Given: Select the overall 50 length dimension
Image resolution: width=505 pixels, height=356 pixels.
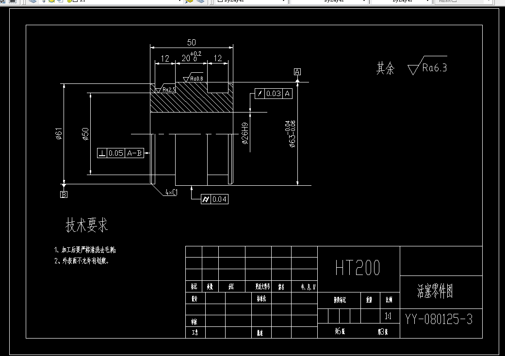Looking at the screenshot, I should [191, 43].
